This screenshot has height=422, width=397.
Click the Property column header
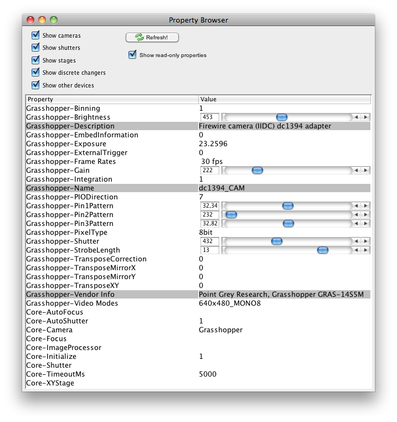pyautogui.click(x=112, y=99)
